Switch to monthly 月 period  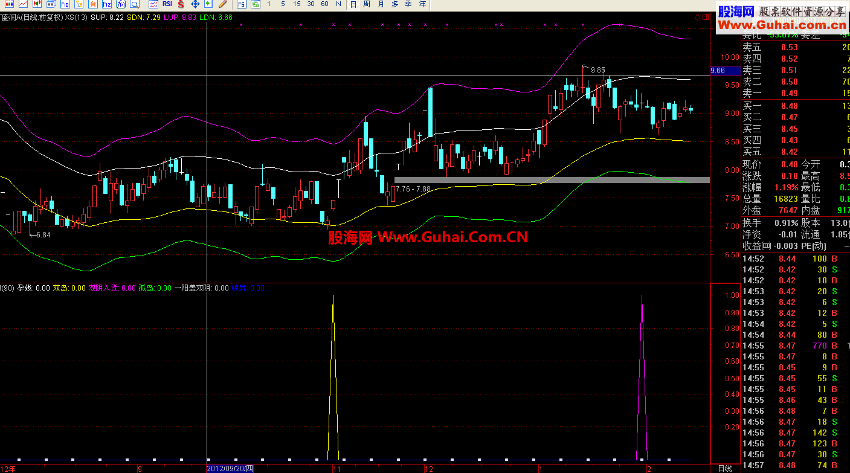pyautogui.click(x=381, y=4)
